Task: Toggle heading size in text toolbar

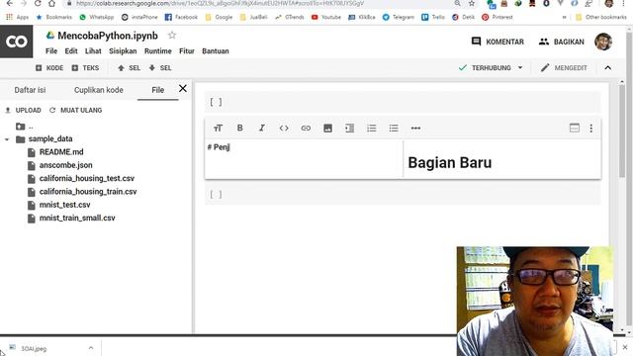Action: point(218,128)
